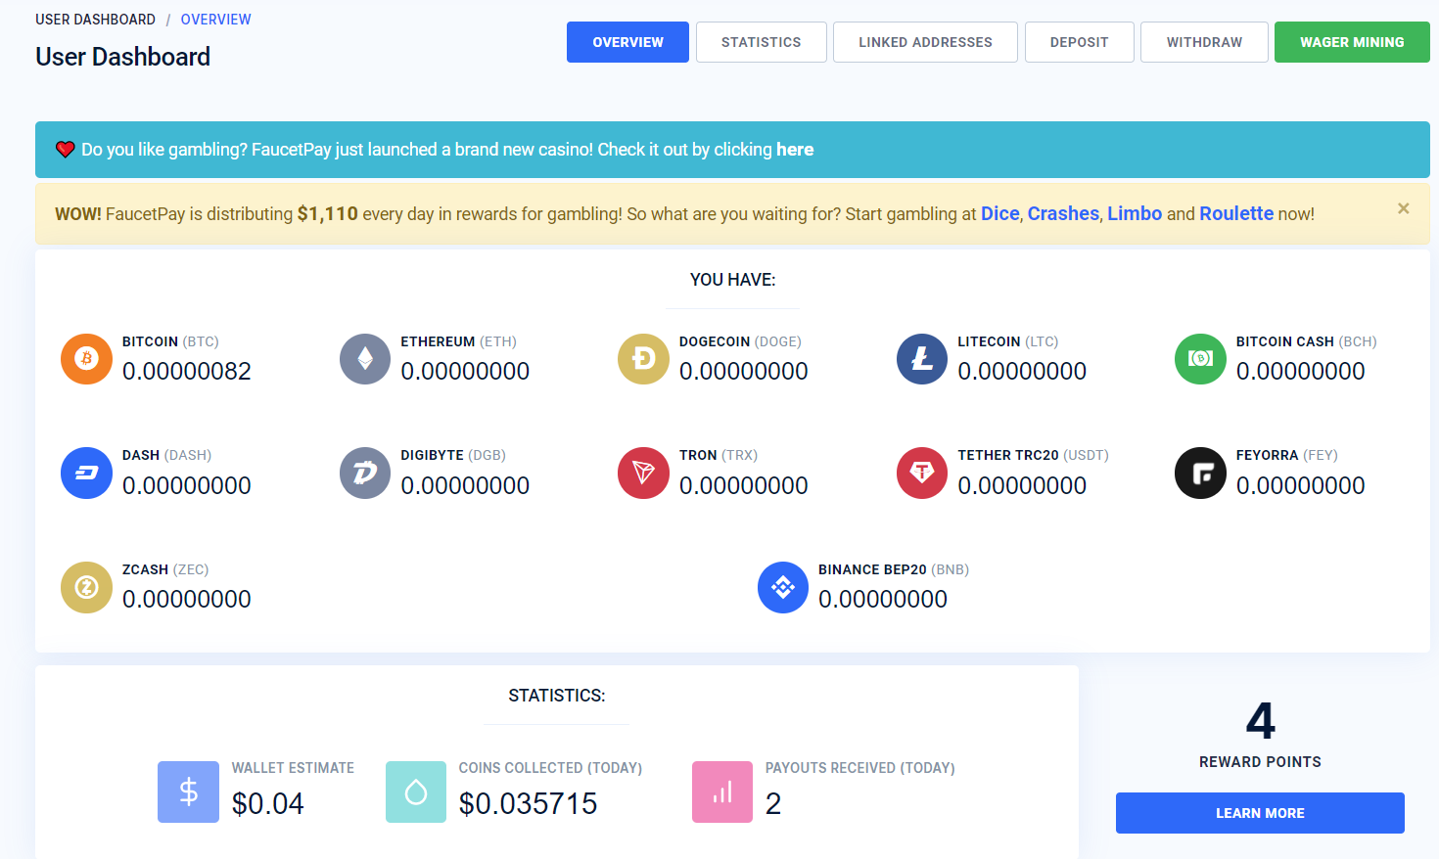The width and height of the screenshot is (1439, 859).
Task: Click the Tether TRC20 icon
Action: 922,473
